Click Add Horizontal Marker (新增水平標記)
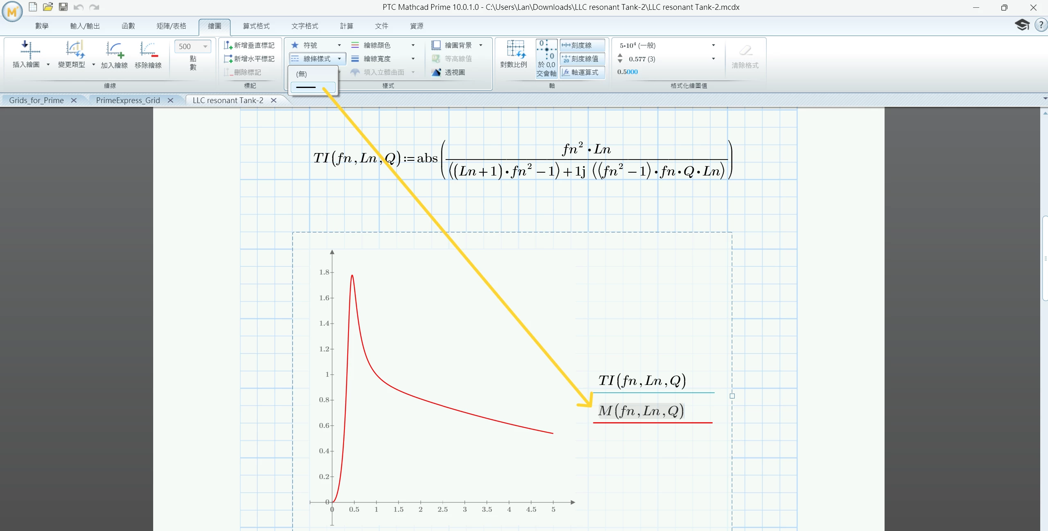The width and height of the screenshot is (1048, 531). tap(249, 59)
